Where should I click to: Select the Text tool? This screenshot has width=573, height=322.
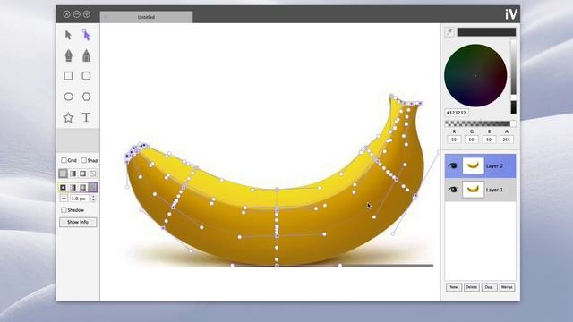86,117
